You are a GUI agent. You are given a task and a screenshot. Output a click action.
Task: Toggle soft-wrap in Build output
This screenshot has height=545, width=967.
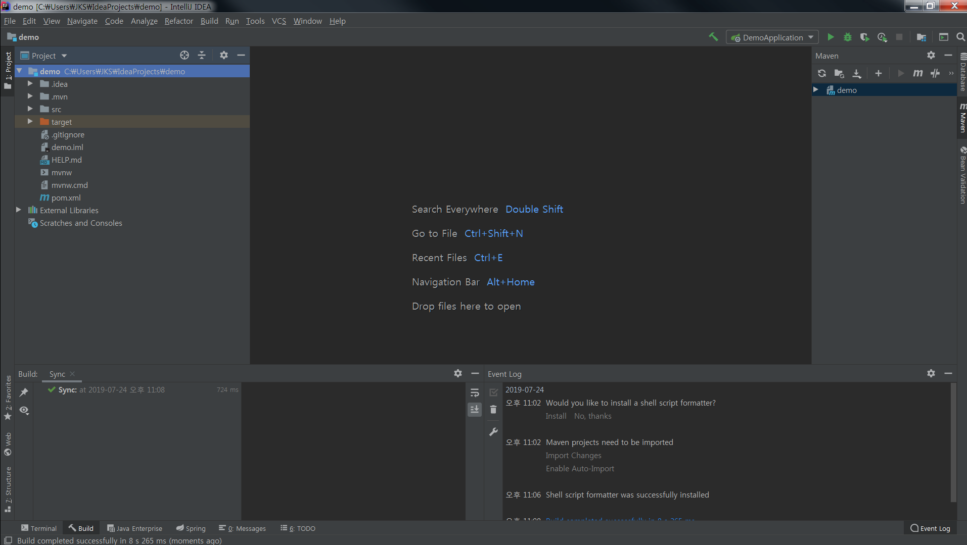tap(475, 392)
